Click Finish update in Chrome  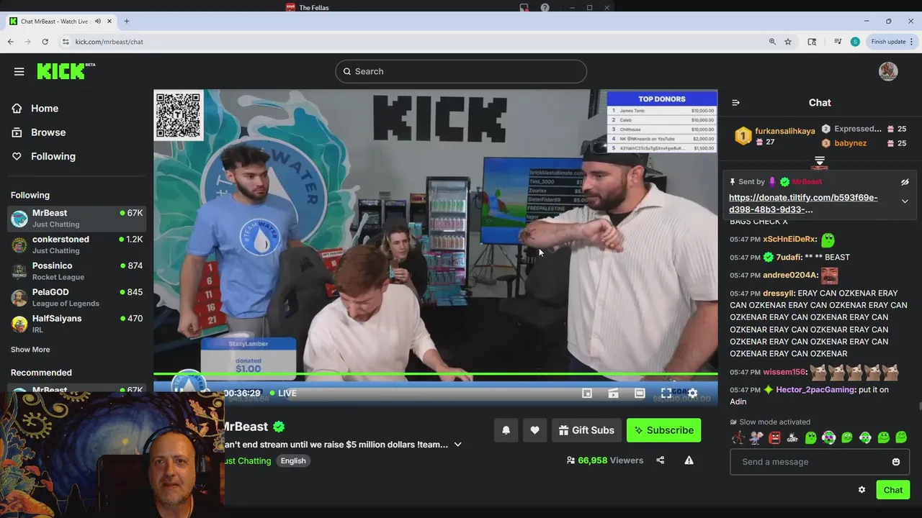pos(892,42)
